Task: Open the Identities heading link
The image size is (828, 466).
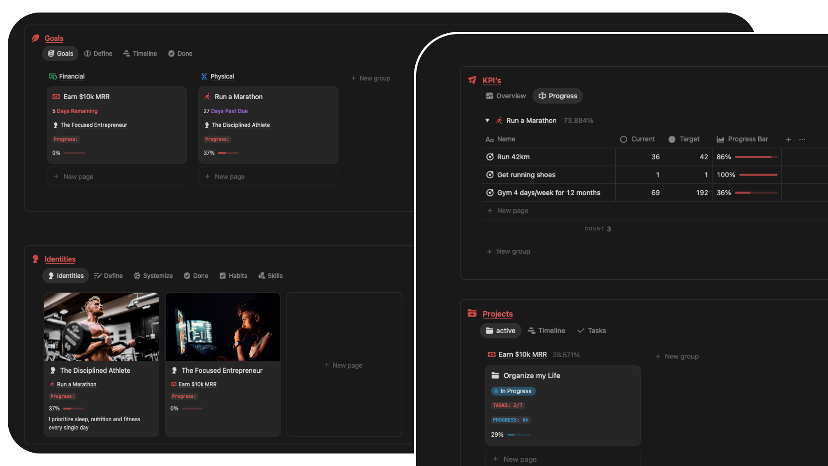Action: pyautogui.click(x=60, y=259)
